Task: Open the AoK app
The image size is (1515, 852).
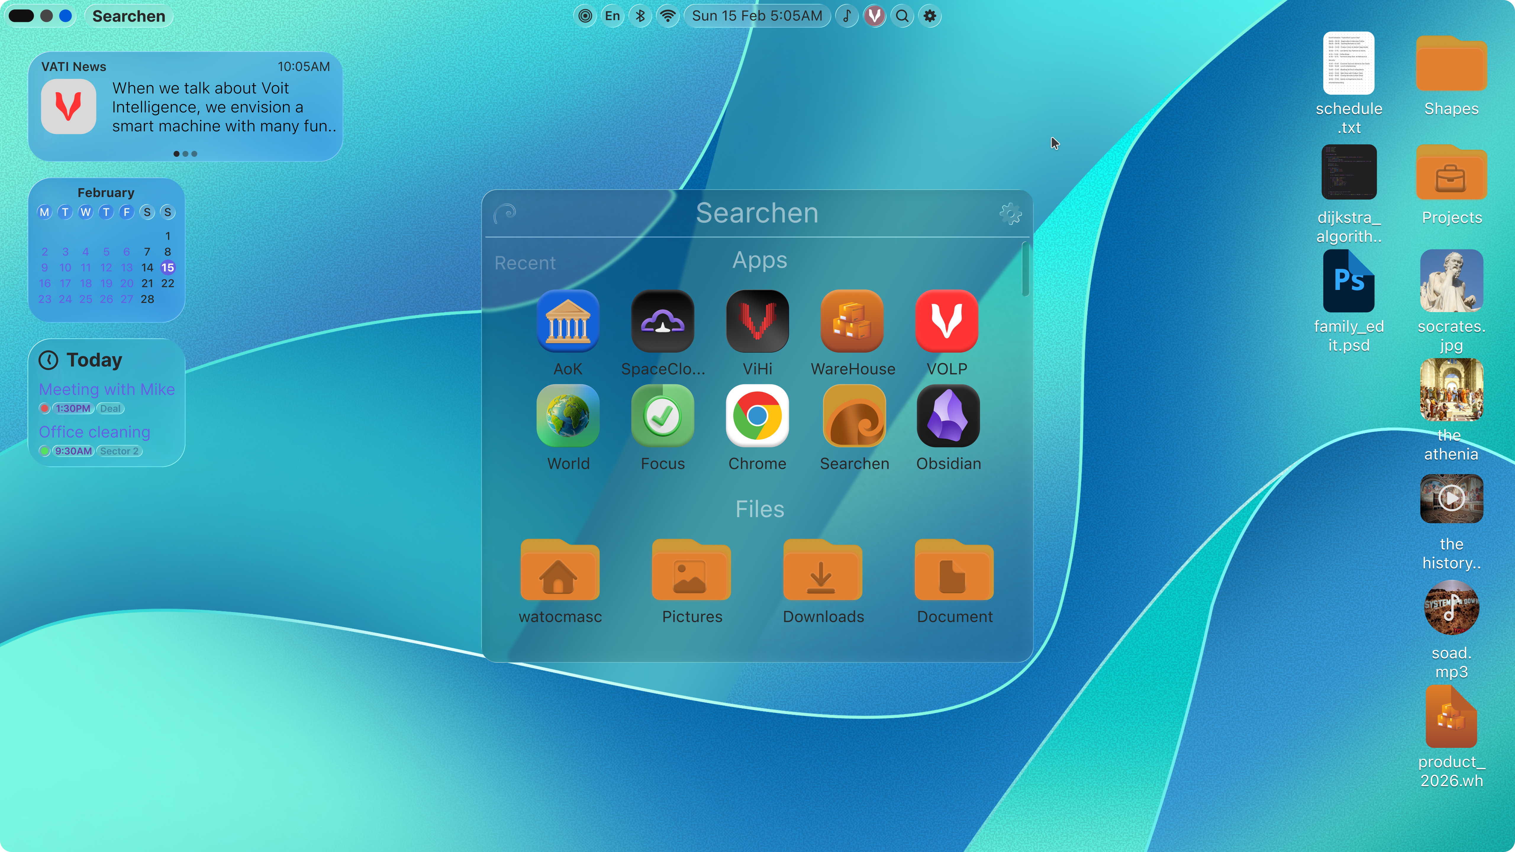Action: coord(568,321)
